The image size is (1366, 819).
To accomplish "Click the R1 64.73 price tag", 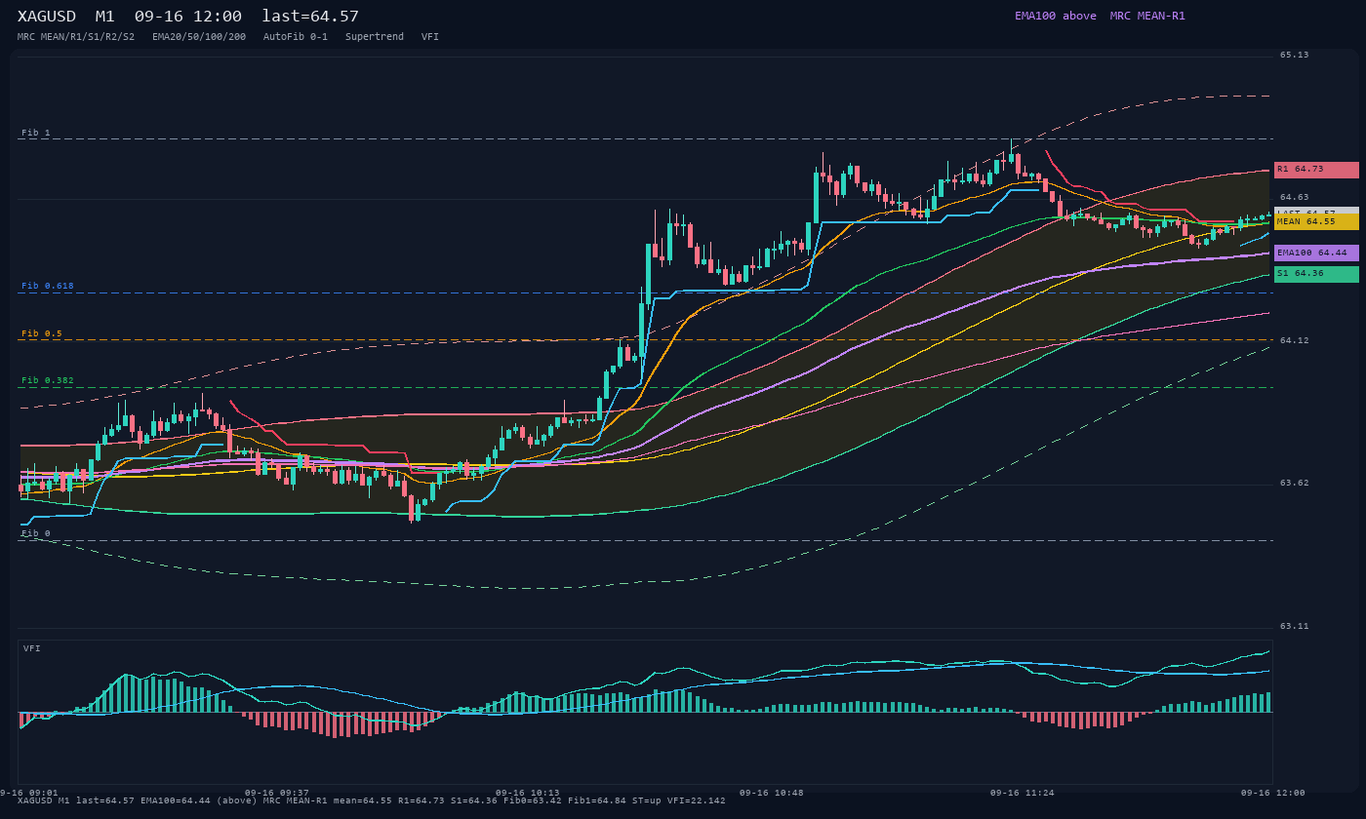I will (1316, 170).
